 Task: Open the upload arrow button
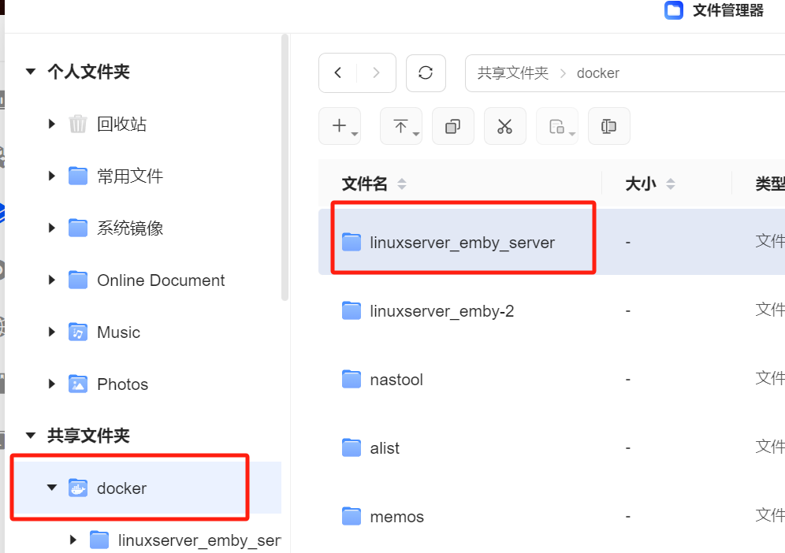coord(400,125)
